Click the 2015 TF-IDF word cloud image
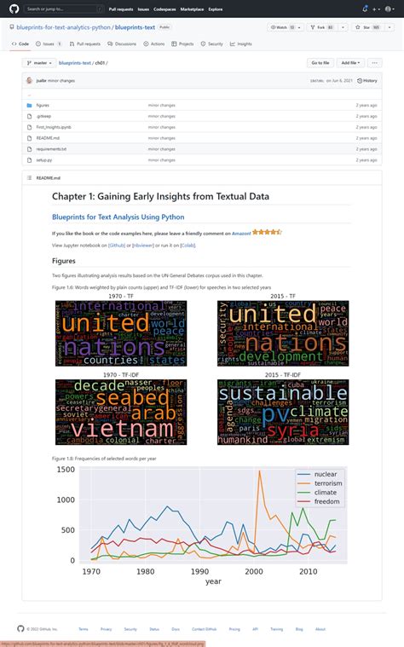Viewport: 404px width, 647px height. click(283, 412)
